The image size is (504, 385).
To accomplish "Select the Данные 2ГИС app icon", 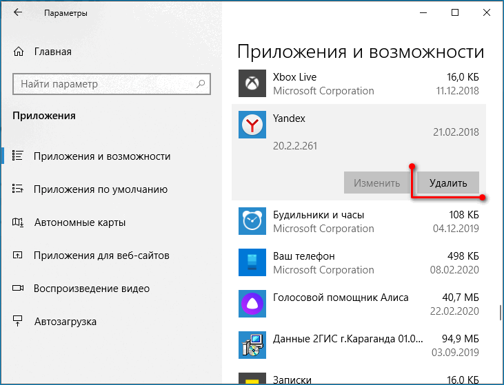I will 252,345.
